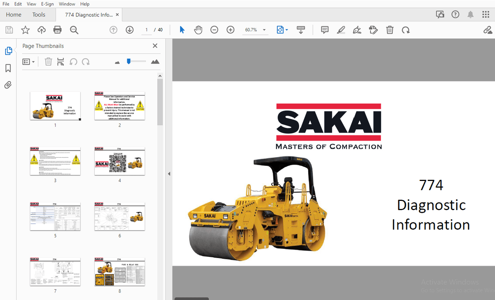The image size is (495, 300).
Task: Rotate view with the main toolbar rotate icon
Action: (x=406, y=30)
